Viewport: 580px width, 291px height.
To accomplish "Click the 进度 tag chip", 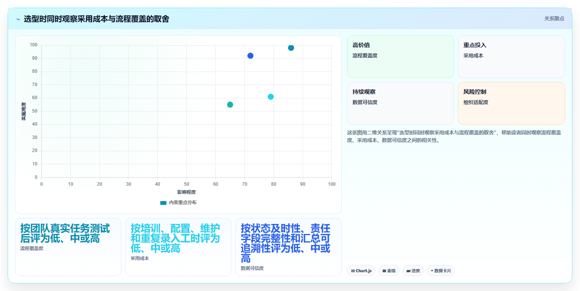I will pyautogui.click(x=413, y=271).
